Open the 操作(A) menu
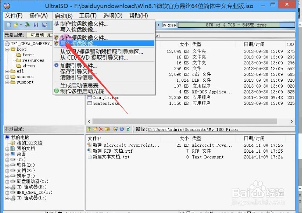 pos(38,16)
